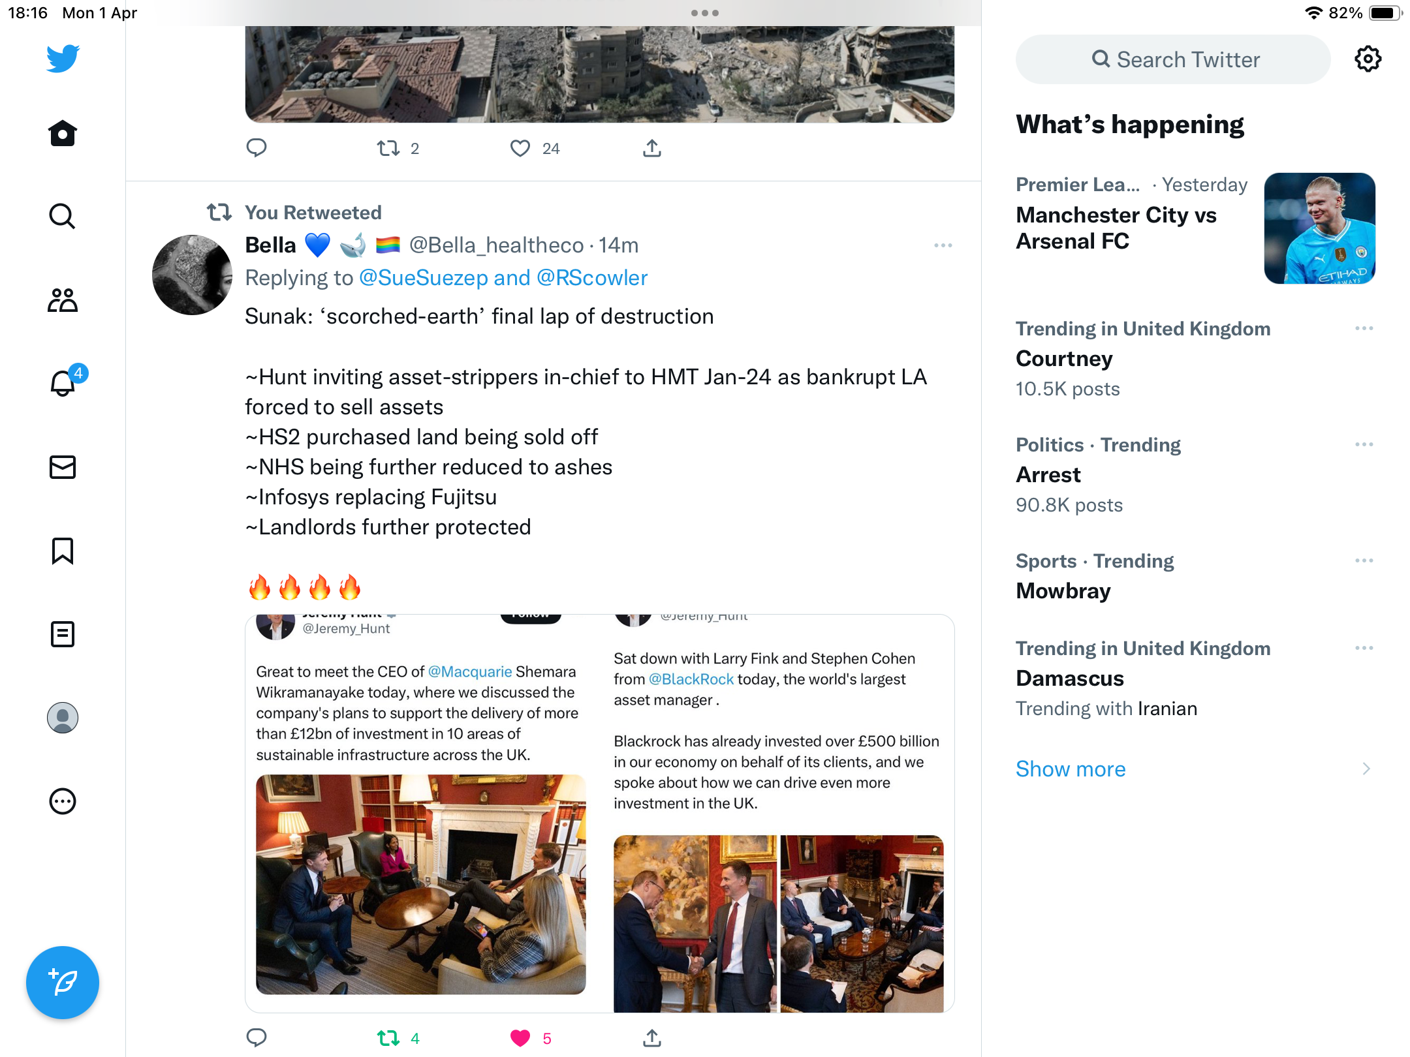Focus the Search Twitter field

click(1173, 59)
